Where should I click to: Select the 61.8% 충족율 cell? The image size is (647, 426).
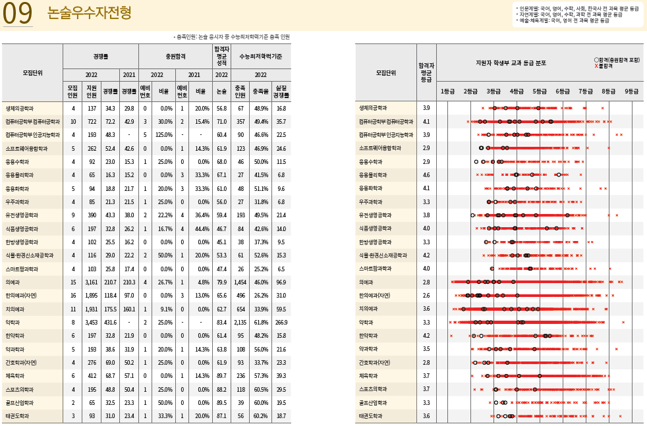[261, 323]
